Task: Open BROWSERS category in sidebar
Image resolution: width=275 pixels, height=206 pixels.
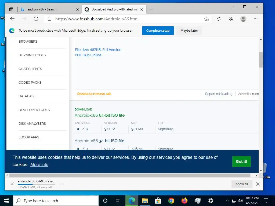Action: click(x=28, y=42)
